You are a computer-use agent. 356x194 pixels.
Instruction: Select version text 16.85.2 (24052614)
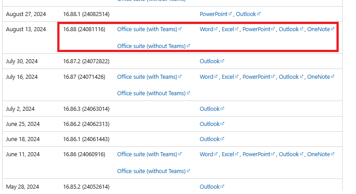86,187
